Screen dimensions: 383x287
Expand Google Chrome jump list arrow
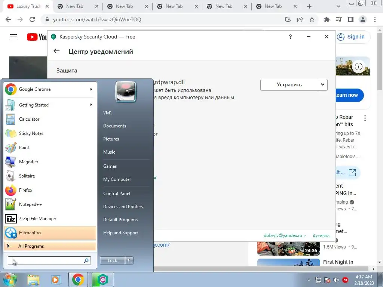91,89
